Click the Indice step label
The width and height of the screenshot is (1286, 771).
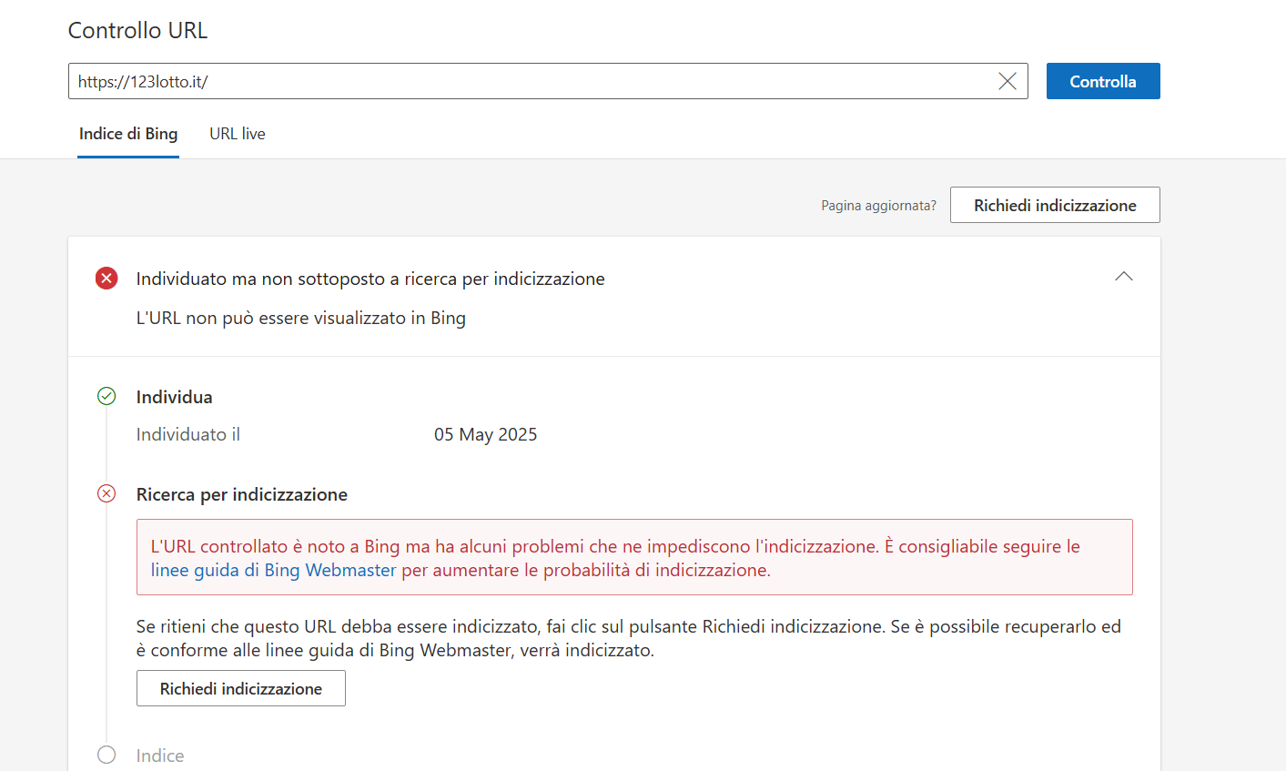coord(160,756)
